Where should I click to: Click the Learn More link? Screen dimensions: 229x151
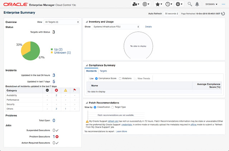pos(121,131)
